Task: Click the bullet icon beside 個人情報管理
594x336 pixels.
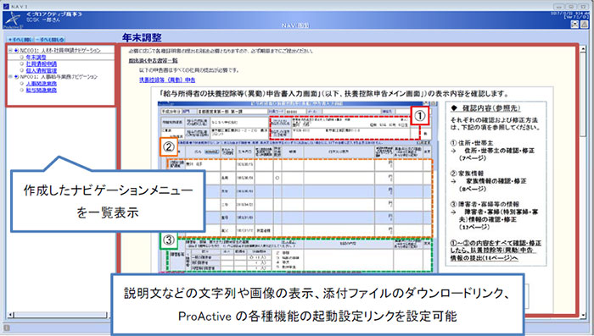Action: [22, 71]
